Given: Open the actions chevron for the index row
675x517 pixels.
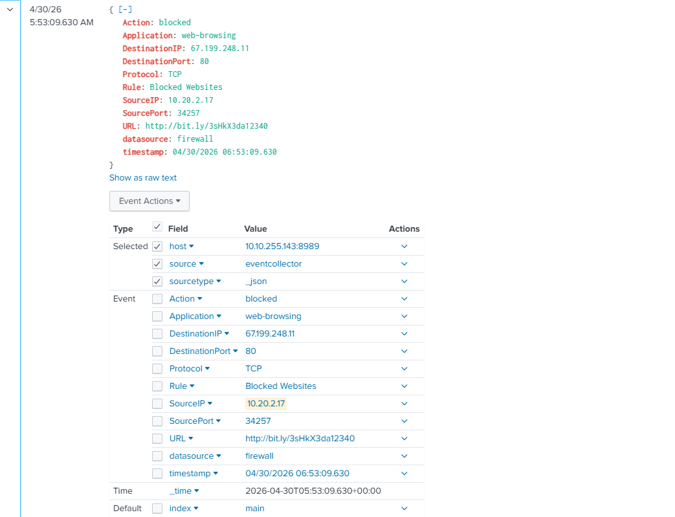Looking at the screenshot, I should pos(404,509).
